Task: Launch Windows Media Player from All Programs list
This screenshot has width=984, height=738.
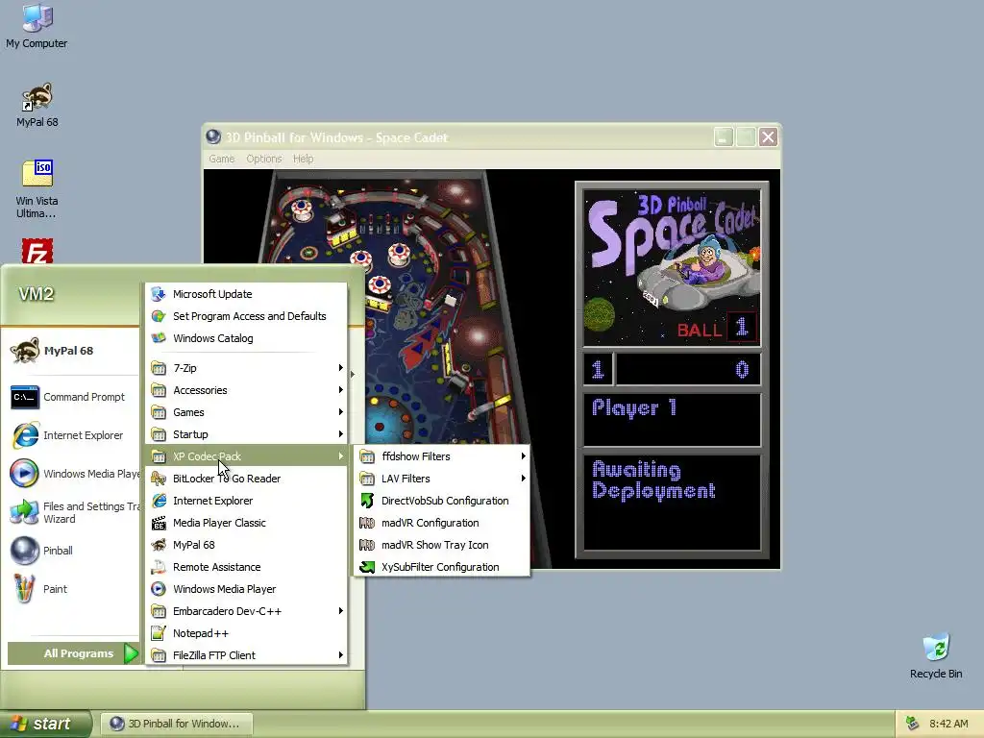Action: point(247,589)
